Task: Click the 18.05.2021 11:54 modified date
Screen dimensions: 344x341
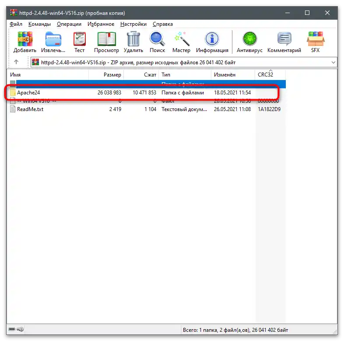Action: tap(232, 93)
